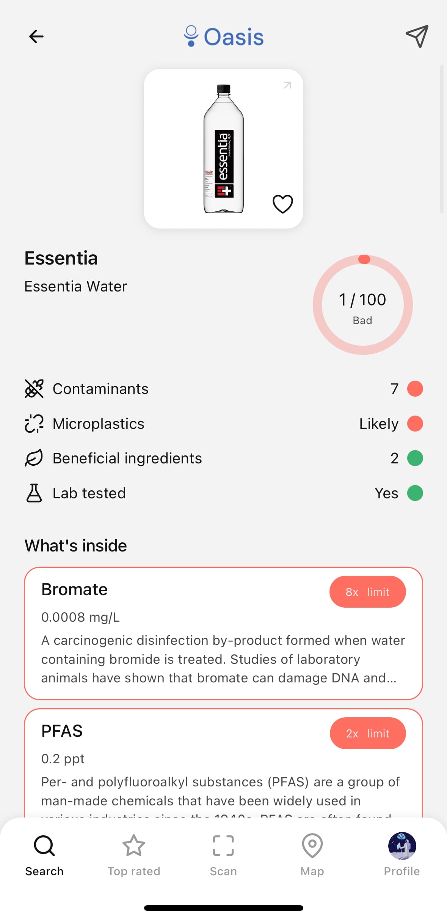Go to the Map tab
Image resolution: width=447 pixels, height=920 pixels.
[312, 855]
